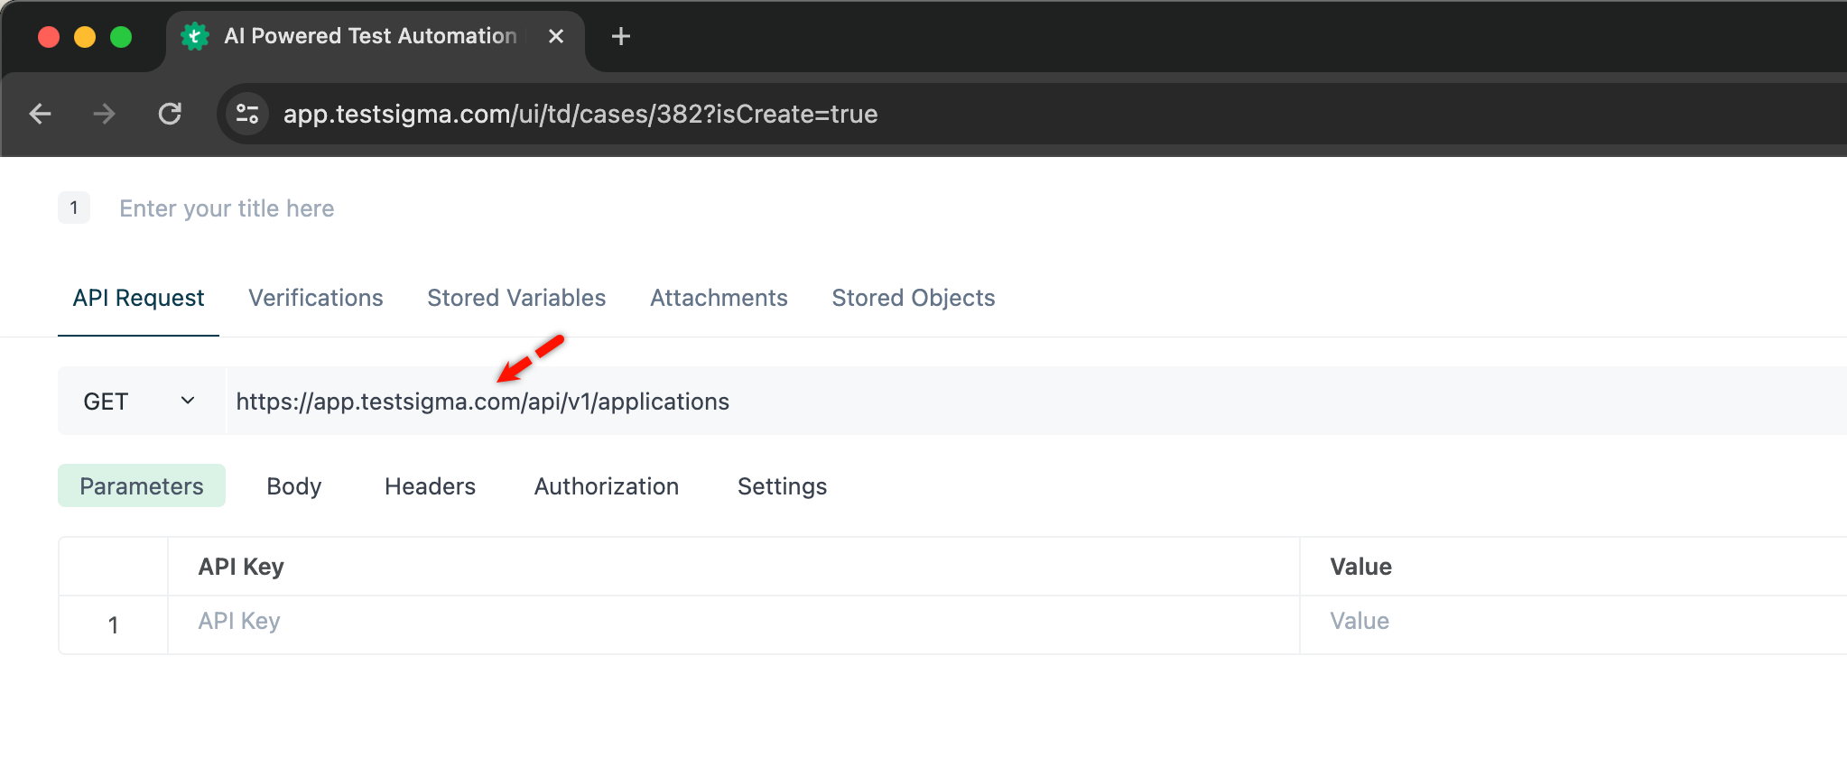Select the Body sub-tab
Image resolution: width=1847 pixels, height=776 pixels.
point(294,486)
